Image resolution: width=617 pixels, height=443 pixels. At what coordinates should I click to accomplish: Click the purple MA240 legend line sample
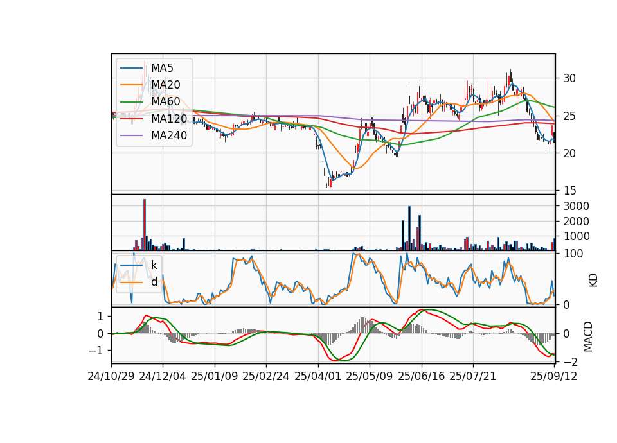point(131,135)
